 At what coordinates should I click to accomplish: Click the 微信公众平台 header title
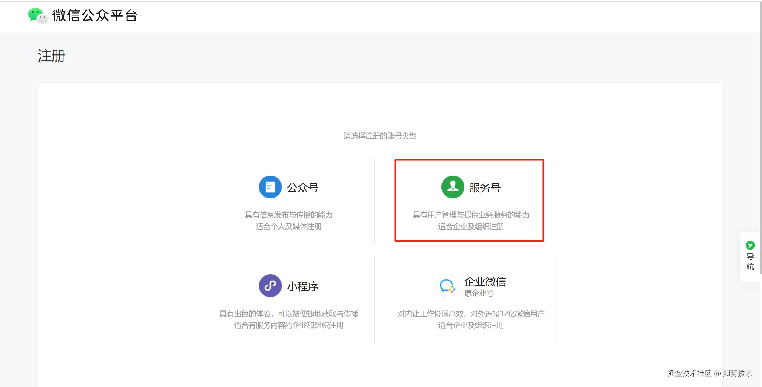[94, 15]
